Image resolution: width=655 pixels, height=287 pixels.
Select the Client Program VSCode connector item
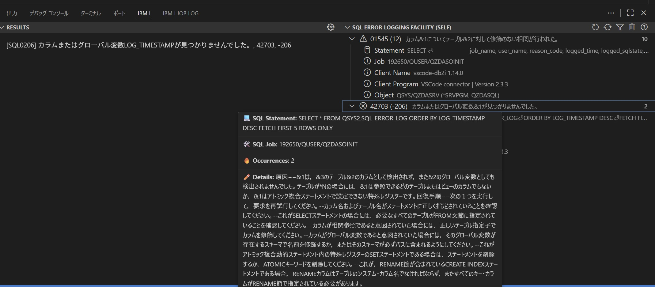441,84
